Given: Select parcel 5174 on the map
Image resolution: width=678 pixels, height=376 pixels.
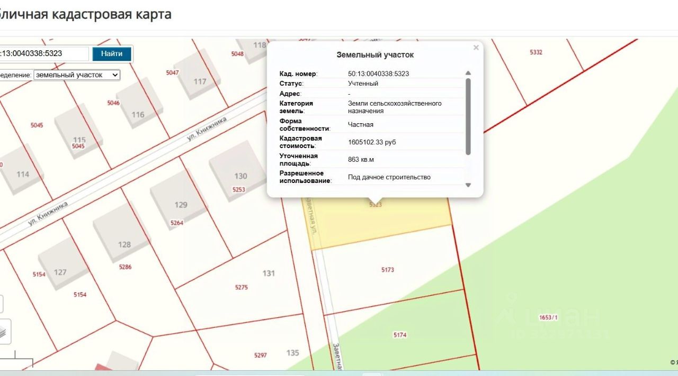Looking at the screenshot, I should (x=401, y=336).
